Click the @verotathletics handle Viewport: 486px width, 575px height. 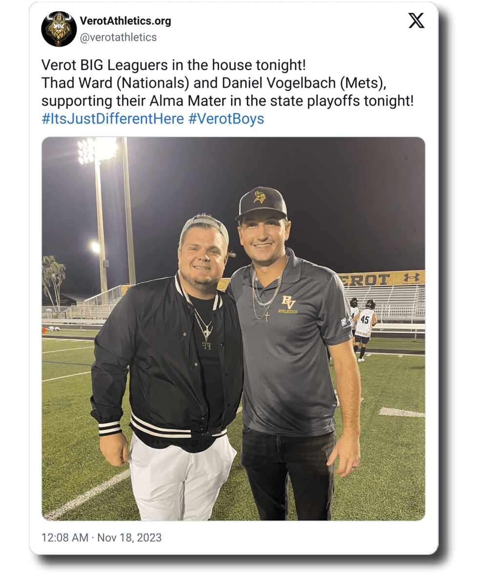[x=118, y=37]
